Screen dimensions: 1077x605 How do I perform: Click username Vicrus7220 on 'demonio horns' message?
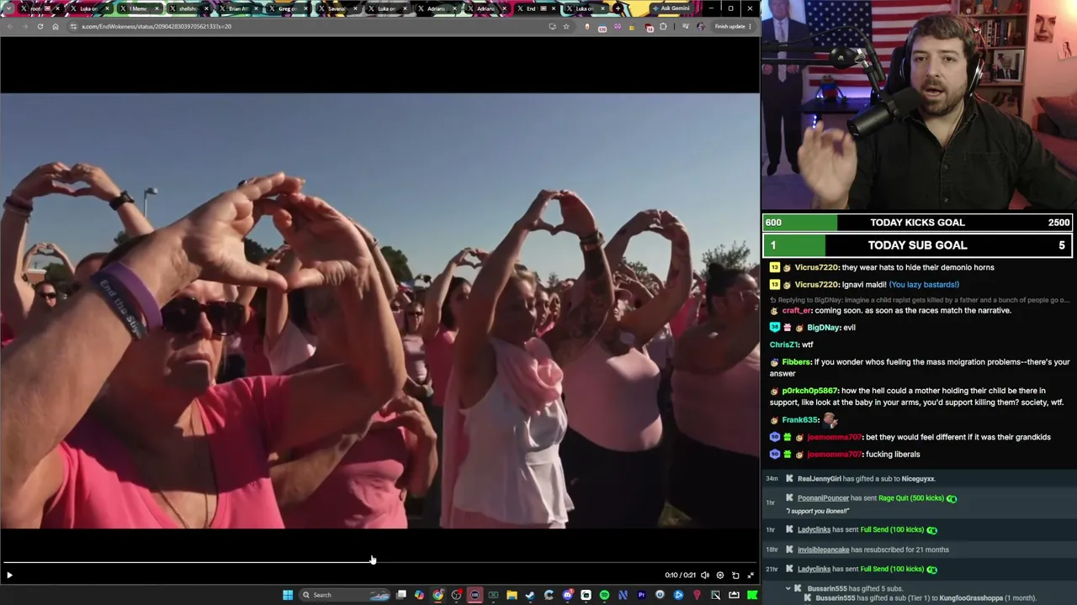[x=816, y=267]
